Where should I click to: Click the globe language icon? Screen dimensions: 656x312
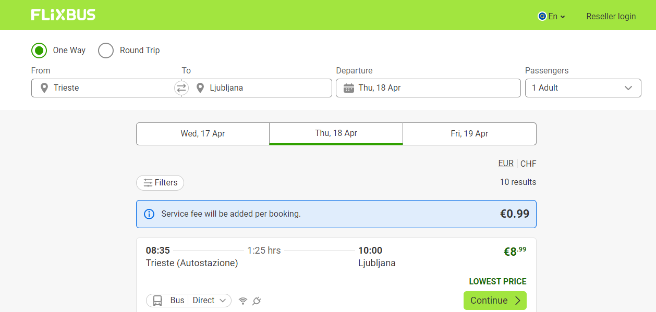542,16
